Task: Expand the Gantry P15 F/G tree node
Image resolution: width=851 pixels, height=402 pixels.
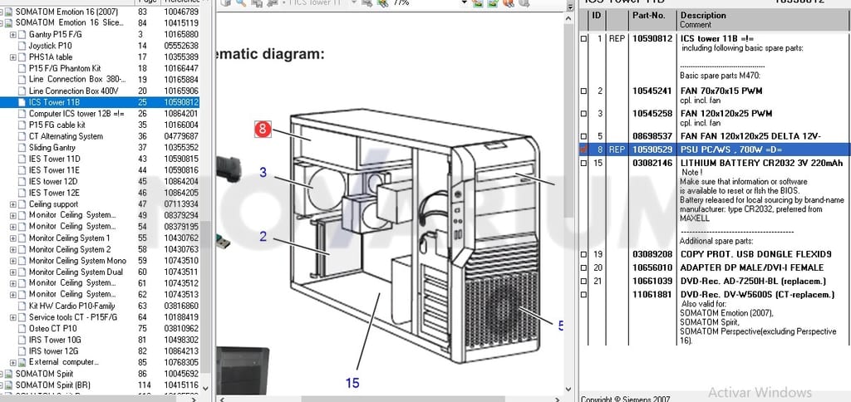Action: (13, 35)
